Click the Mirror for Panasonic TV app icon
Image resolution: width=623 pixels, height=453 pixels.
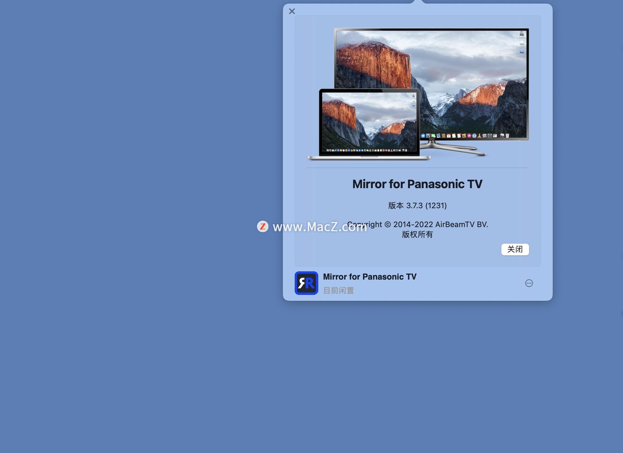pos(306,283)
